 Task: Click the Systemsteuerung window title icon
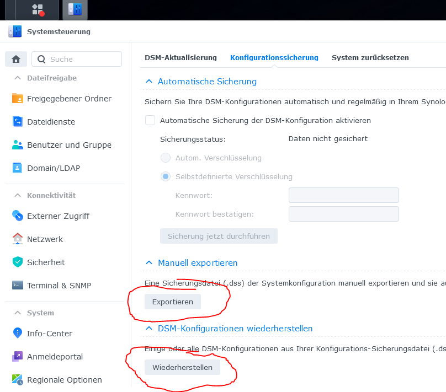coord(15,31)
